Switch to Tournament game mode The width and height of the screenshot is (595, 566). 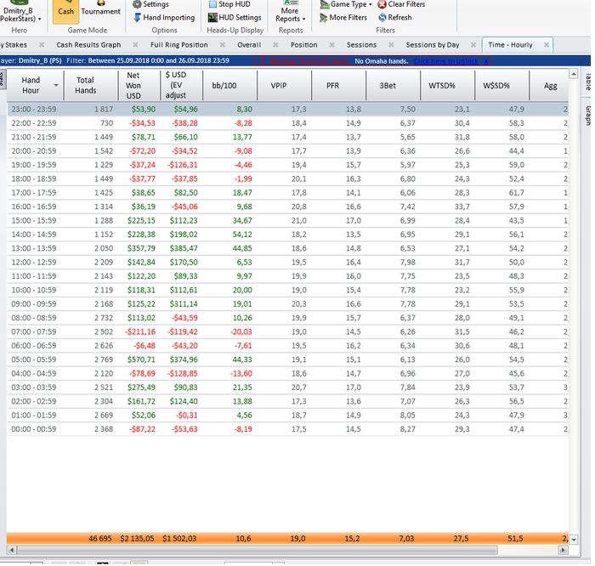(x=100, y=11)
